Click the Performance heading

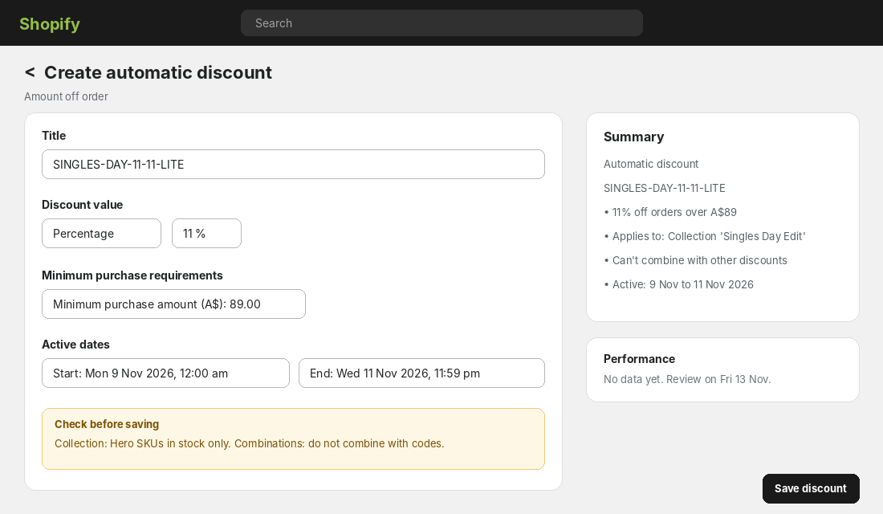[x=639, y=359]
